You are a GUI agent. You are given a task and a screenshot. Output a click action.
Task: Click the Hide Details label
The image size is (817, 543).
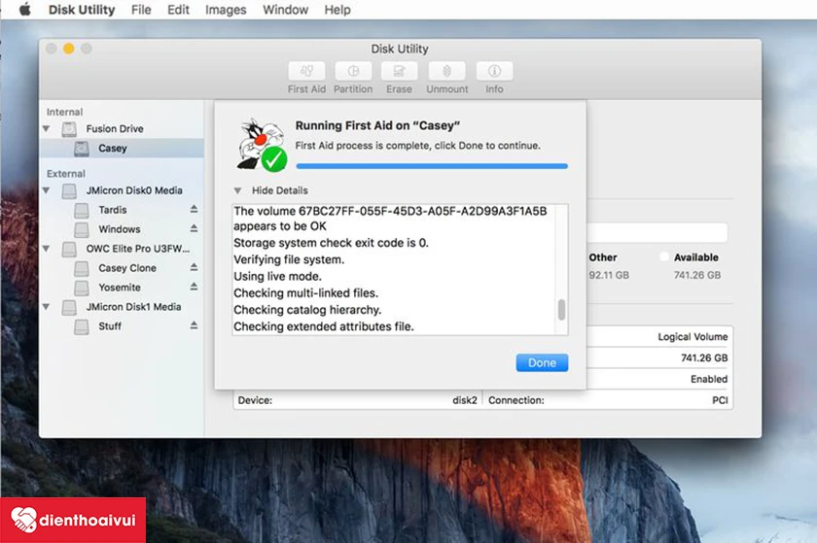pos(280,190)
